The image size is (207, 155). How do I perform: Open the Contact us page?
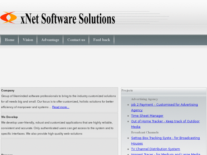76,40
